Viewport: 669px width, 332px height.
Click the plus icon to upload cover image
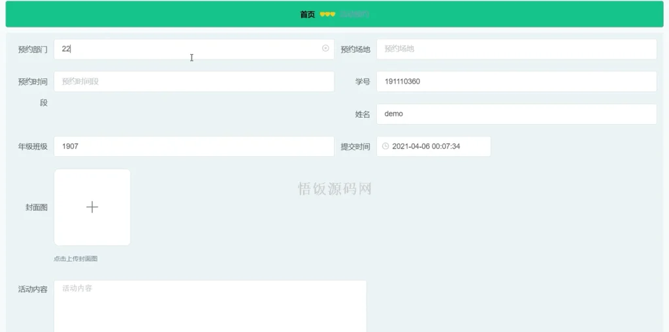[92, 207]
